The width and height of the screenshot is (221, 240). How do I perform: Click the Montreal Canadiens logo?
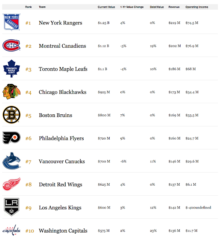(12, 45)
